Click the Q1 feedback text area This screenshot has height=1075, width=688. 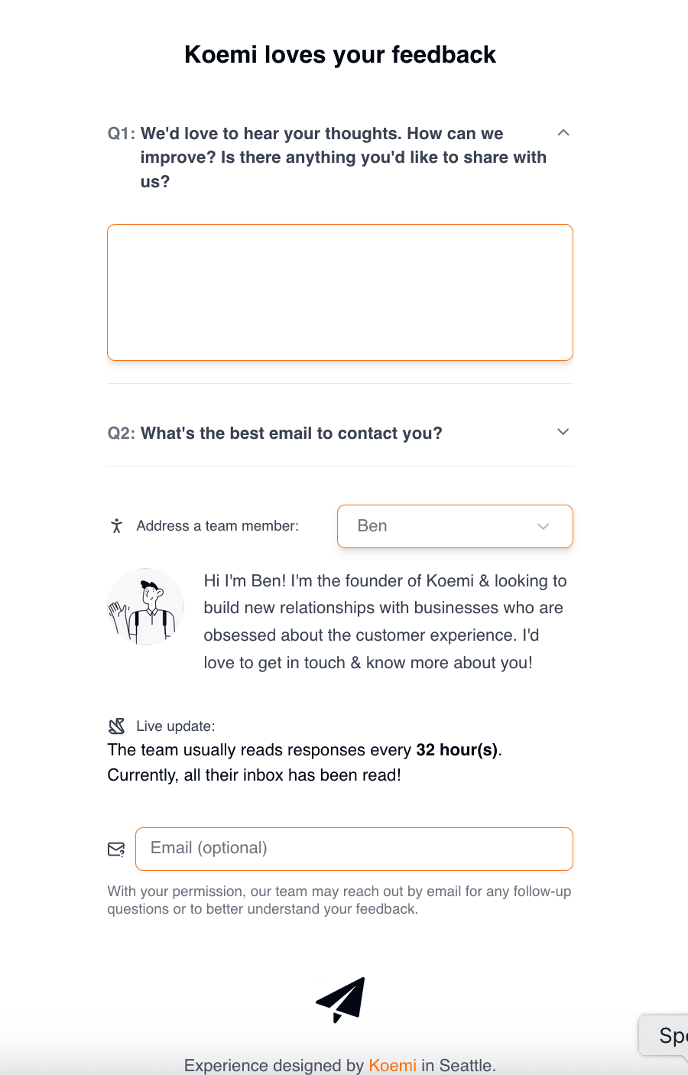pos(340,292)
